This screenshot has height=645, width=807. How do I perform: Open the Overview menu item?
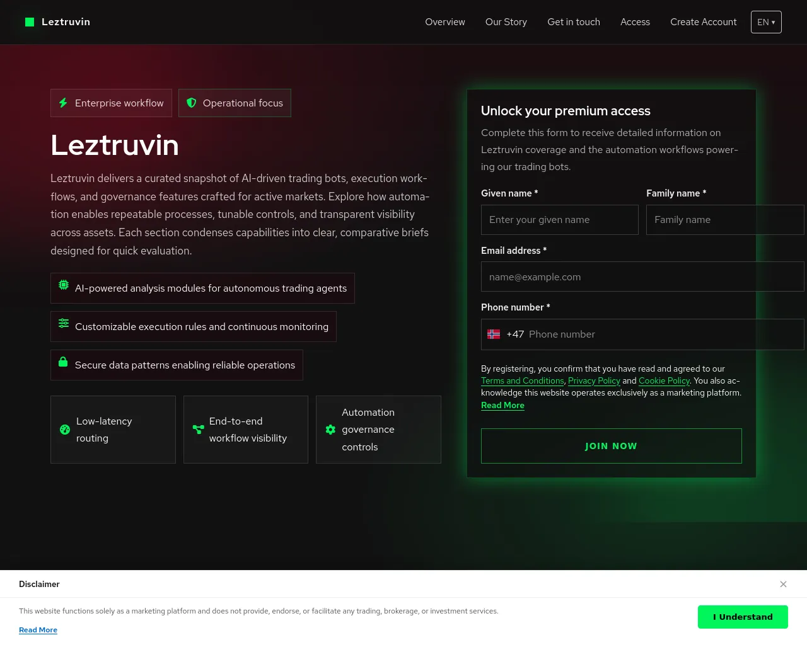[445, 22]
